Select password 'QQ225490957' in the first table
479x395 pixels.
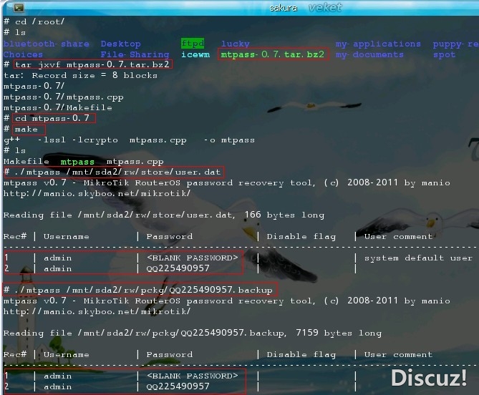point(178,268)
